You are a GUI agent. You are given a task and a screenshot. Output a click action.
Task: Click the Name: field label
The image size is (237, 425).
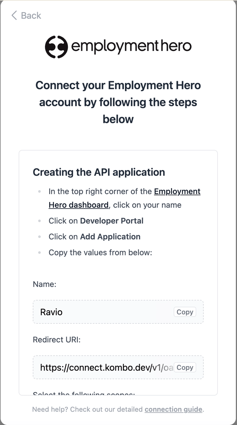pyautogui.click(x=45, y=284)
